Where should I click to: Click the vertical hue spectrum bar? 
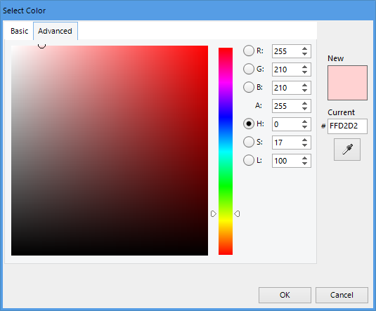[226, 151]
